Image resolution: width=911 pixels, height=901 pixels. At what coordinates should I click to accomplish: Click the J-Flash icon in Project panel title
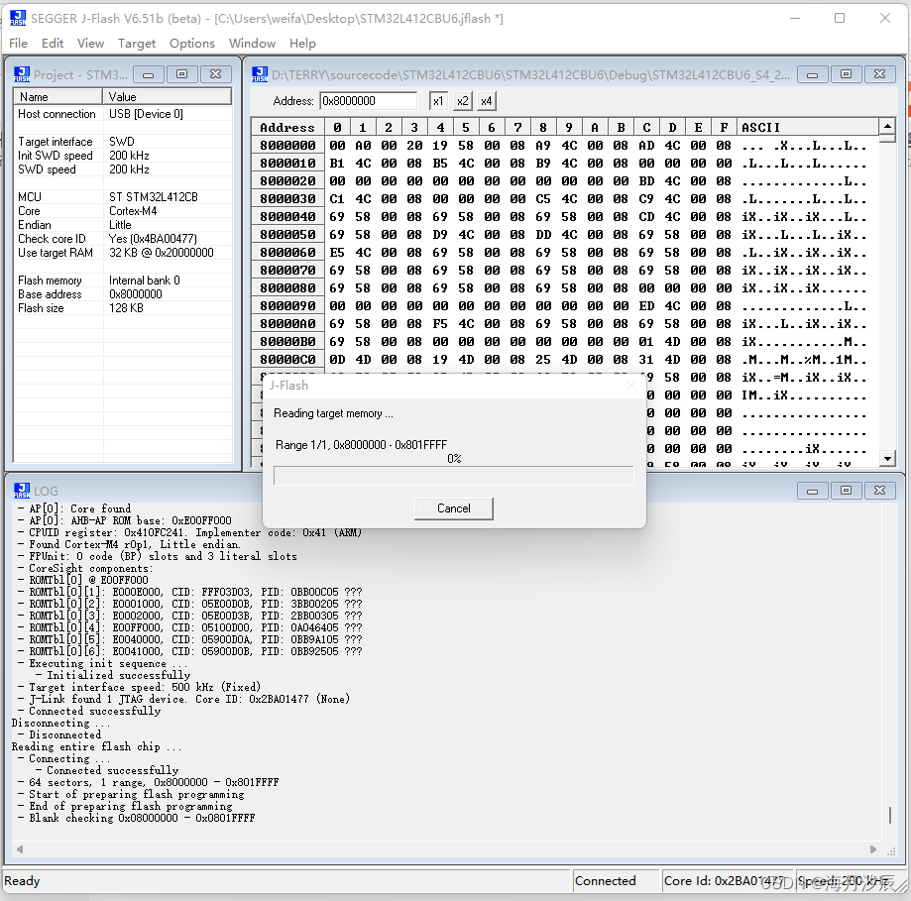point(22,74)
